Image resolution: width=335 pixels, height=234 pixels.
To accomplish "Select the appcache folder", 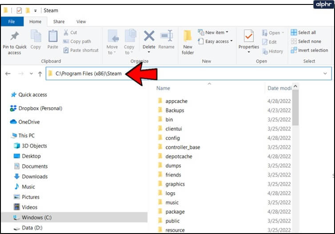I will click(x=172, y=101).
